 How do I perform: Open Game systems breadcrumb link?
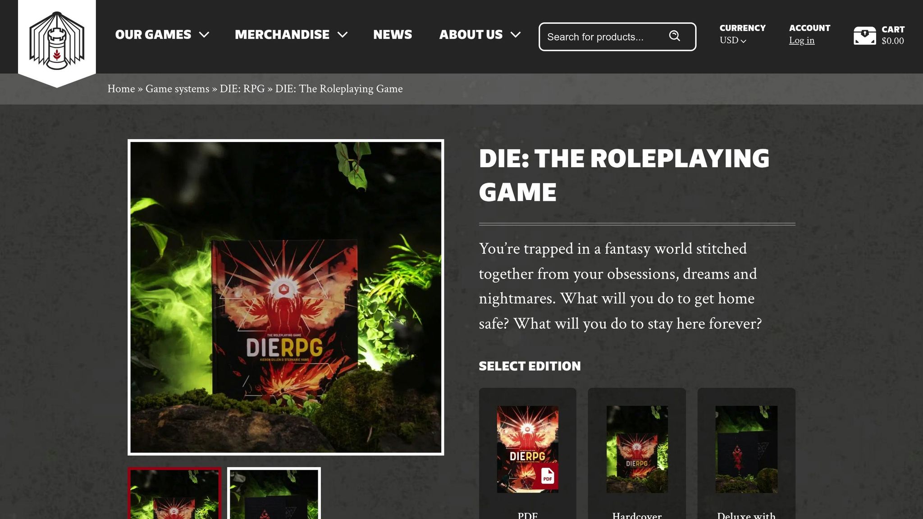[x=177, y=89]
